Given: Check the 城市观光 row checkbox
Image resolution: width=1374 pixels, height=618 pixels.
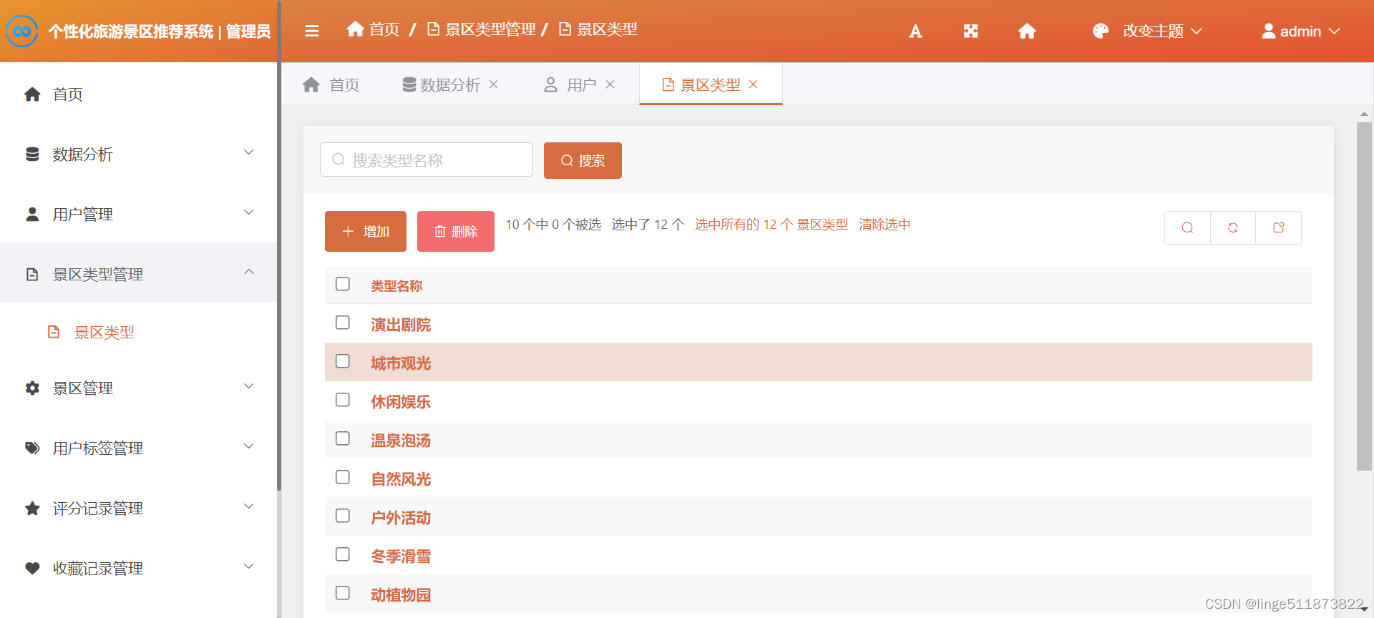Looking at the screenshot, I should 343,361.
